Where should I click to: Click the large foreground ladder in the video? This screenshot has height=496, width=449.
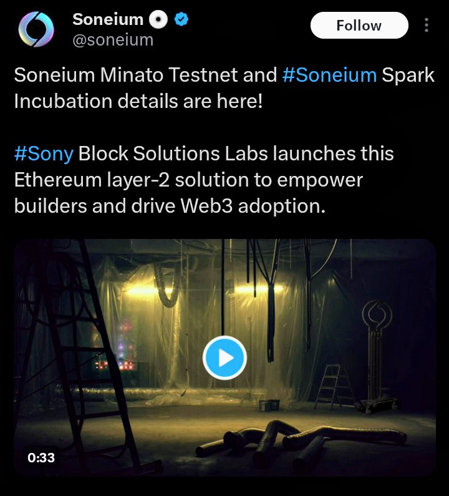point(79,357)
